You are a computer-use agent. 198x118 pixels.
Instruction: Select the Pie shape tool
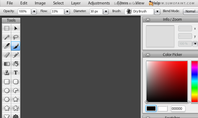(x=16, y=90)
